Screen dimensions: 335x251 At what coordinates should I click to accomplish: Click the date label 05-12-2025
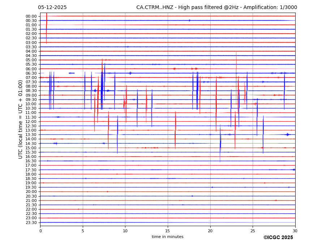(x=52, y=8)
